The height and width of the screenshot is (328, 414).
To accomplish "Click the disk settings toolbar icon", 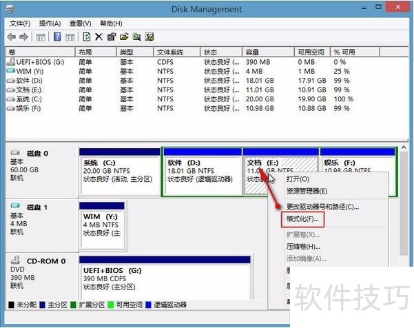I will (149, 37).
